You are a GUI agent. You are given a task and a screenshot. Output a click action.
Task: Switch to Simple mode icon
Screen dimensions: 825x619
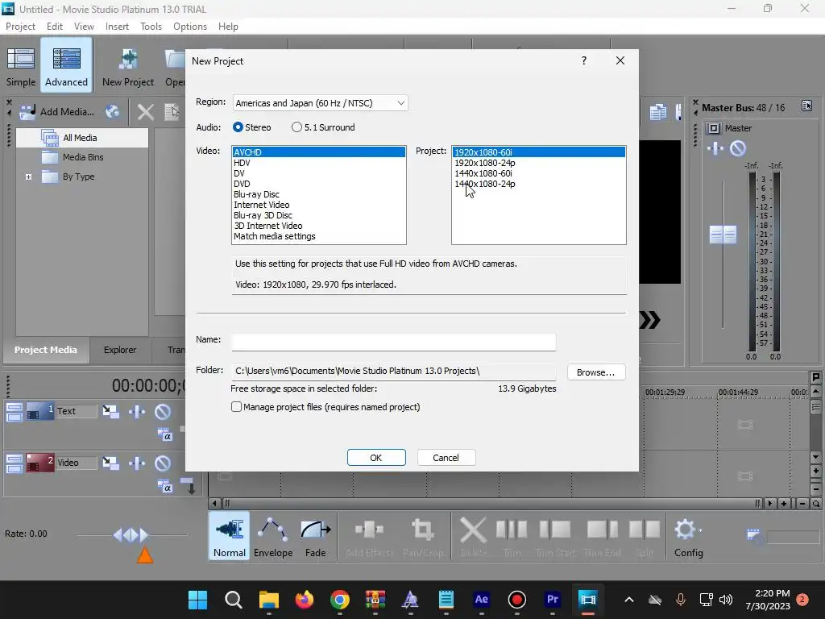click(21, 66)
